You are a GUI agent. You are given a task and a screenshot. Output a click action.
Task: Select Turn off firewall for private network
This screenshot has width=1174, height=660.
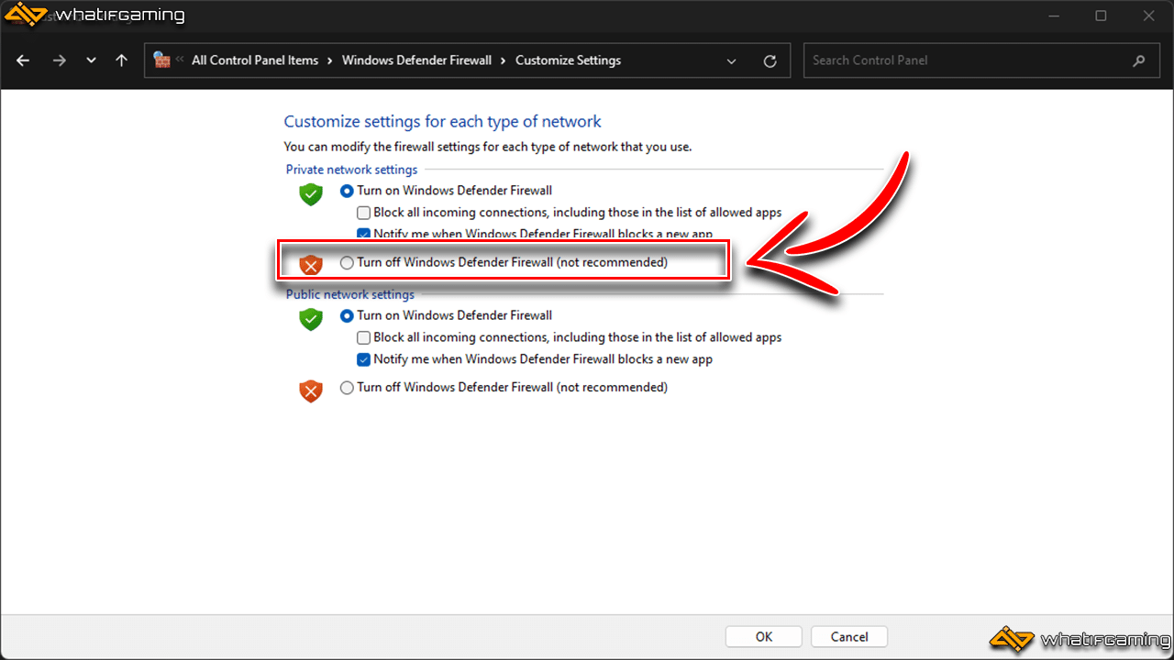point(347,263)
